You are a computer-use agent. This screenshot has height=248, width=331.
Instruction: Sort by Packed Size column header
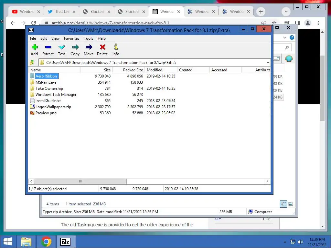(129, 70)
